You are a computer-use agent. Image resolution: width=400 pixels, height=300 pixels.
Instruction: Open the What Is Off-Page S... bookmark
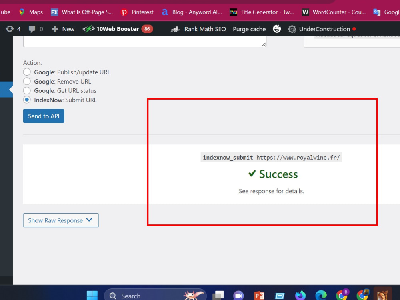pyautogui.click(x=82, y=12)
